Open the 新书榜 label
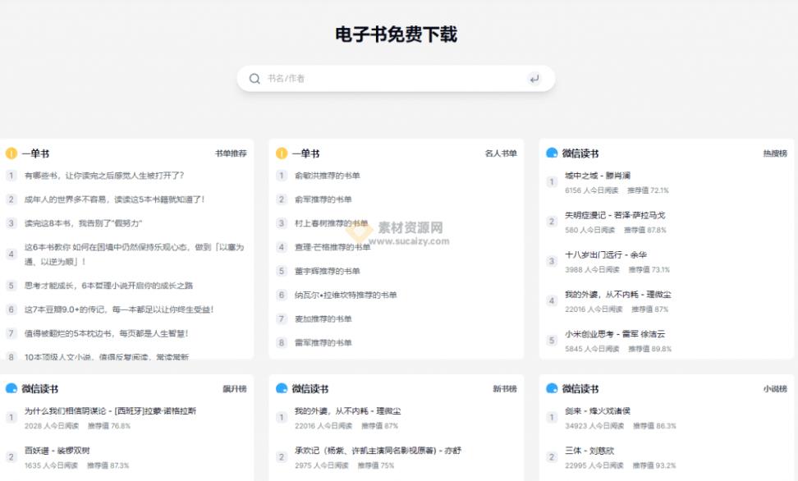Image resolution: width=798 pixels, height=481 pixels. pyautogui.click(x=505, y=389)
